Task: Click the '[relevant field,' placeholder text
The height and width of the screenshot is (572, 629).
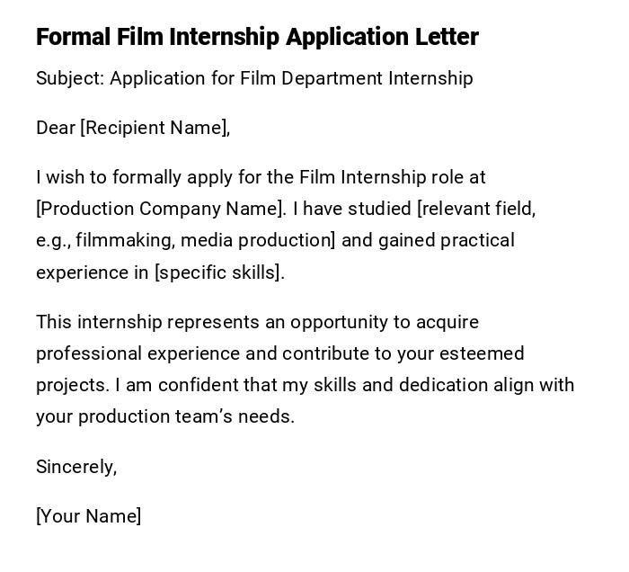Action: (x=476, y=209)
